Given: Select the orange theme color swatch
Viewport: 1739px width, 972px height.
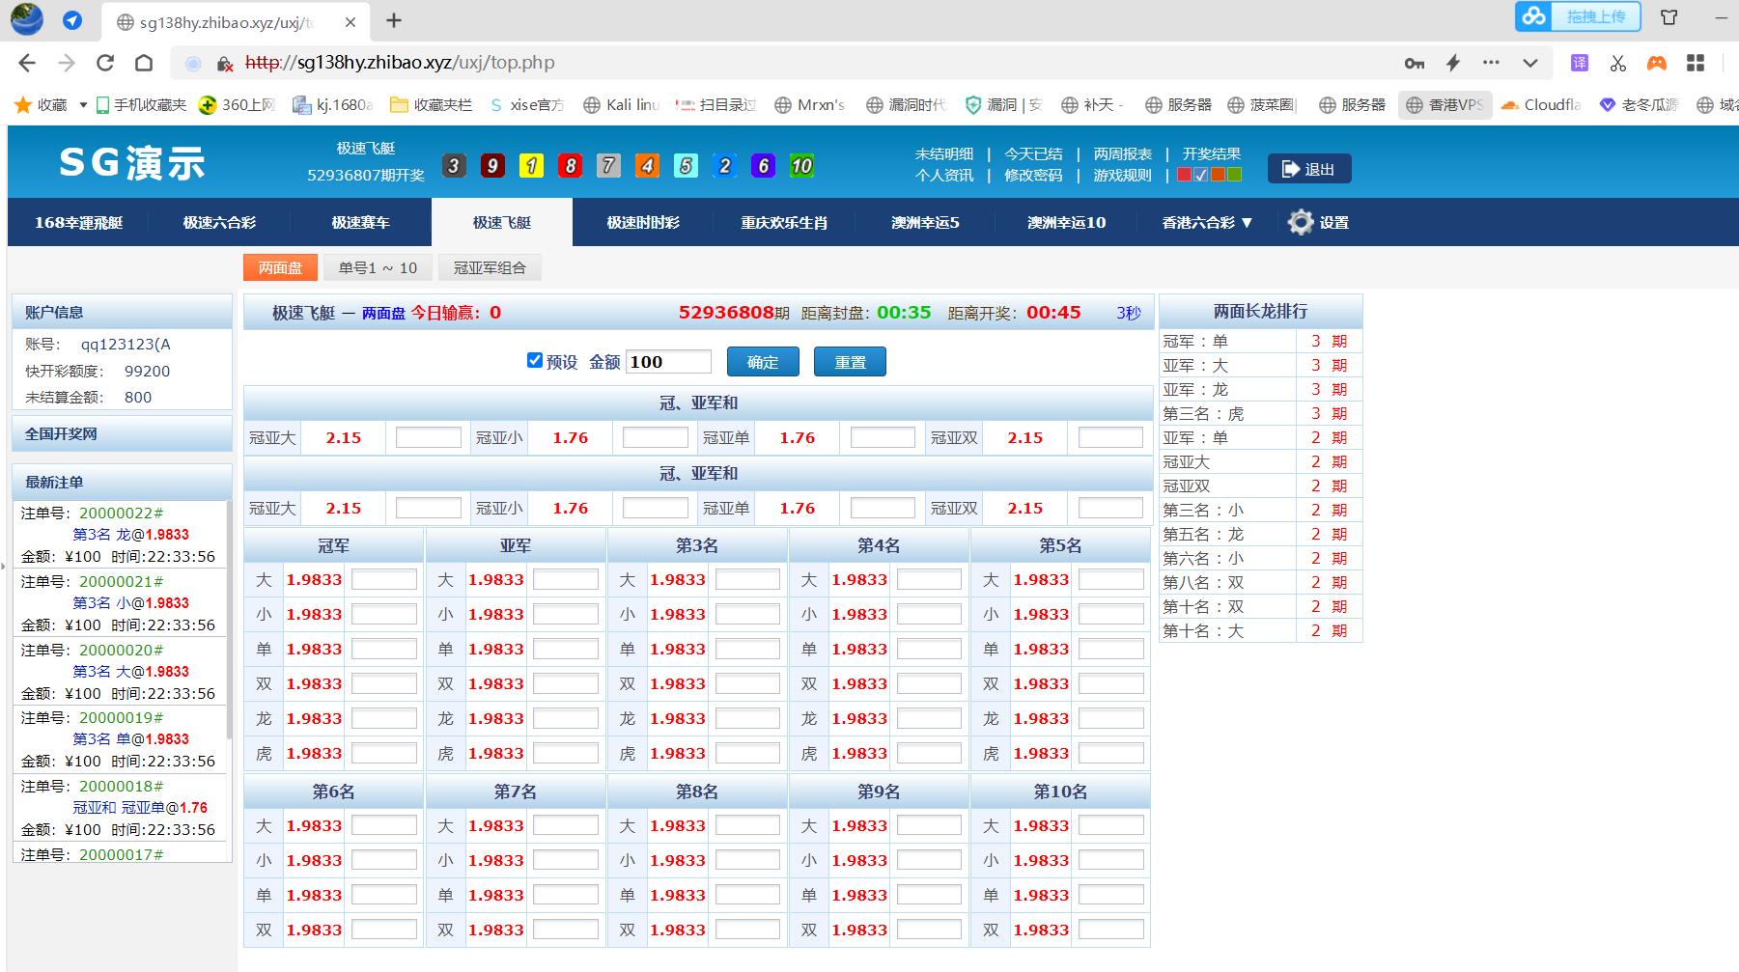Looking at the screenshot, I should tap(1217, 175).
